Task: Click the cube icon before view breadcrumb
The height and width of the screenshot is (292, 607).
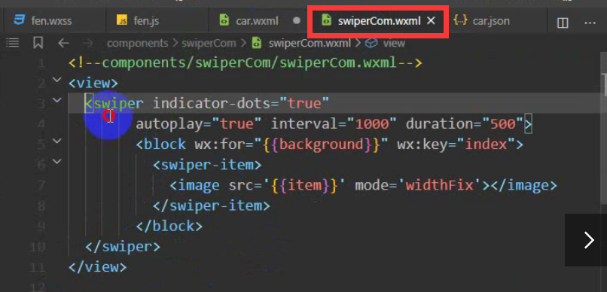Action: [371, 43]
